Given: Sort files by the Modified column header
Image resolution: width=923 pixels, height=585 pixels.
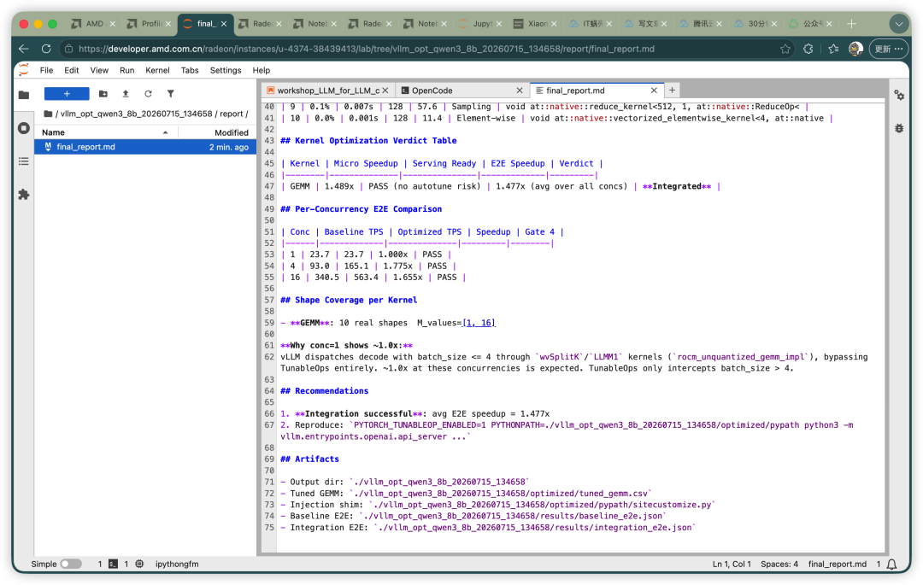Looking at the screenshot, I should point(218,132).
